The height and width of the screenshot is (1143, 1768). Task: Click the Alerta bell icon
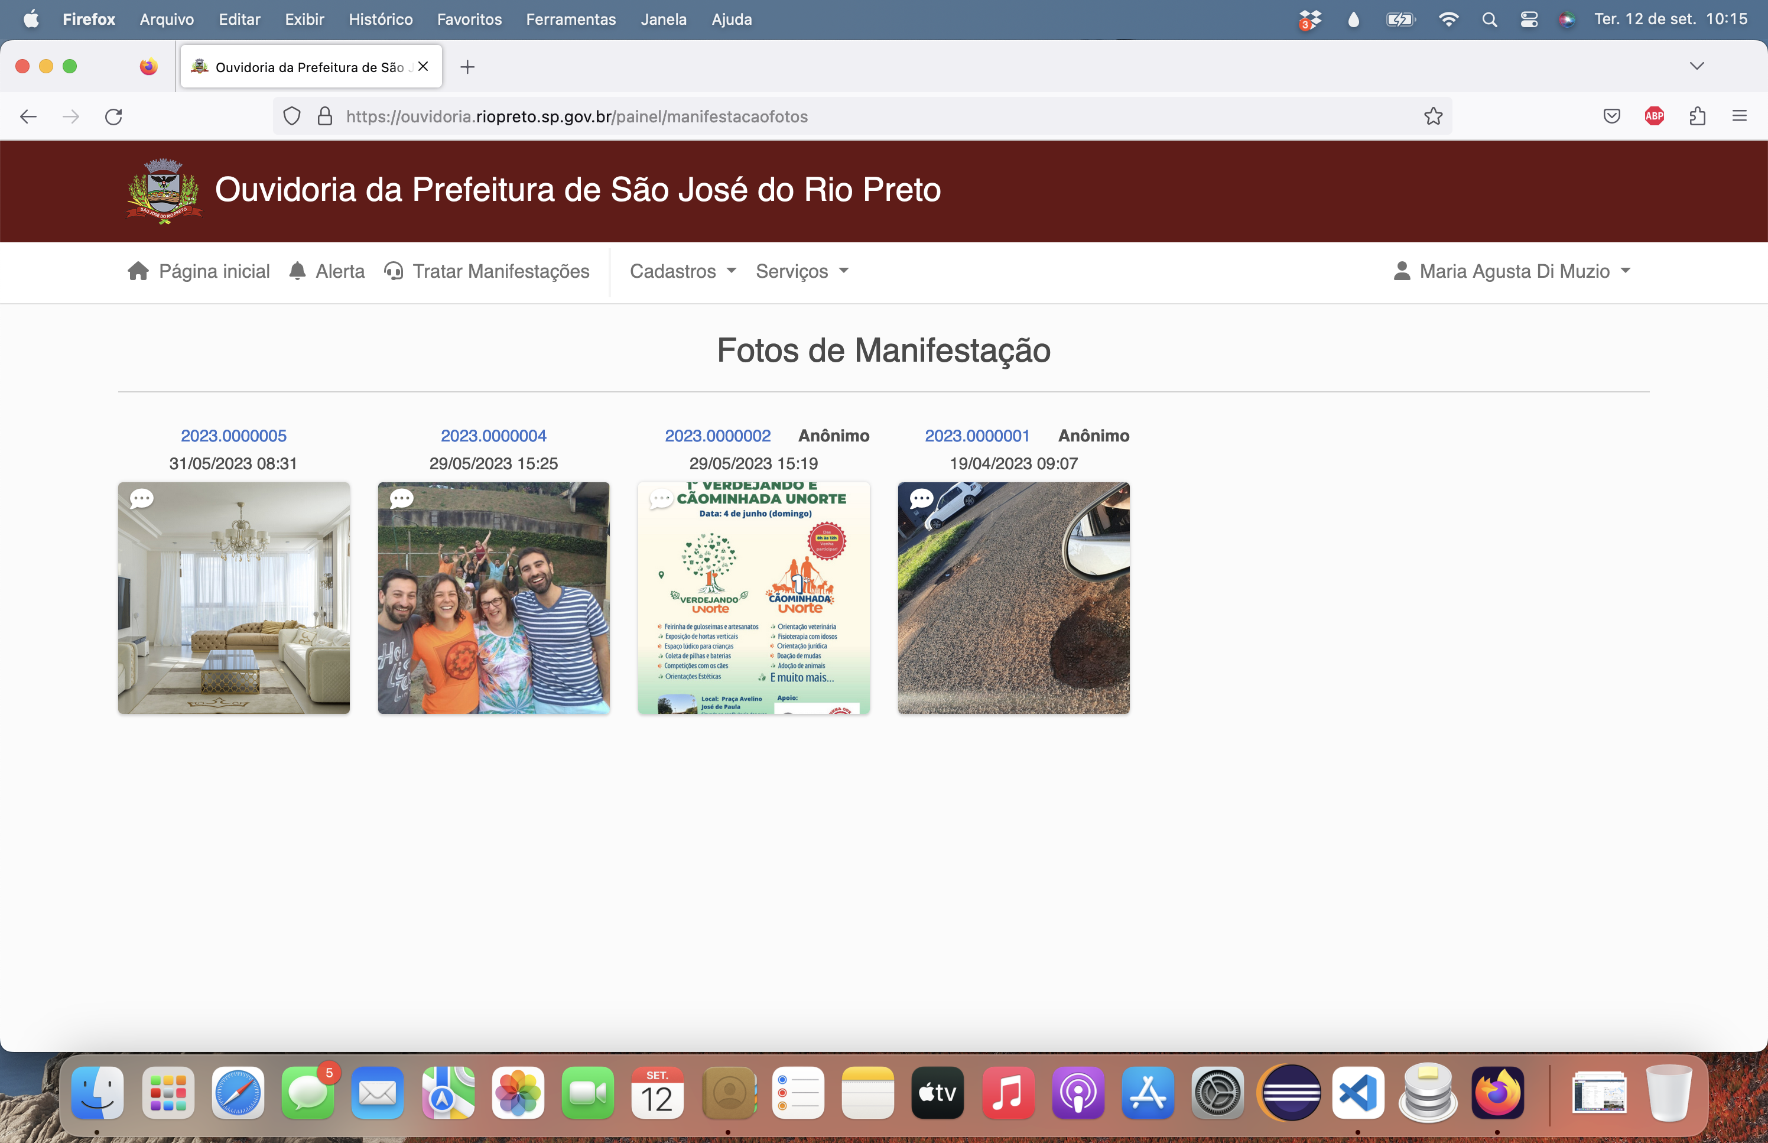pos(297,271)
